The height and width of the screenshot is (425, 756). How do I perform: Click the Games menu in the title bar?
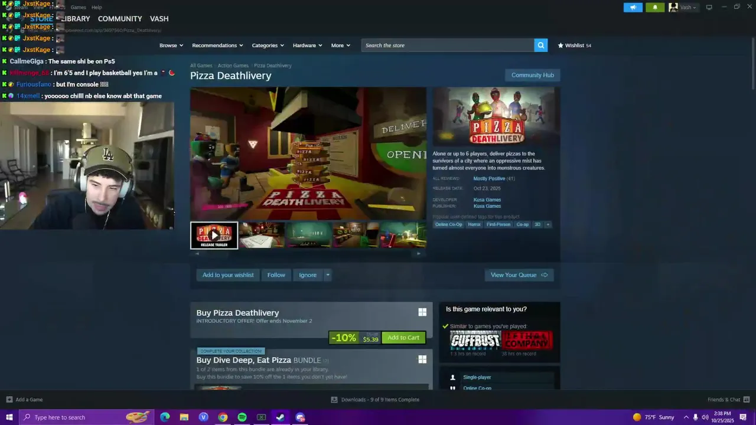(78, 7)
